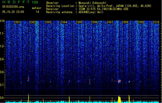This screenshot has height=103, width=162.
Task: Click the 2304 time marker
Action: click(64, 22)
